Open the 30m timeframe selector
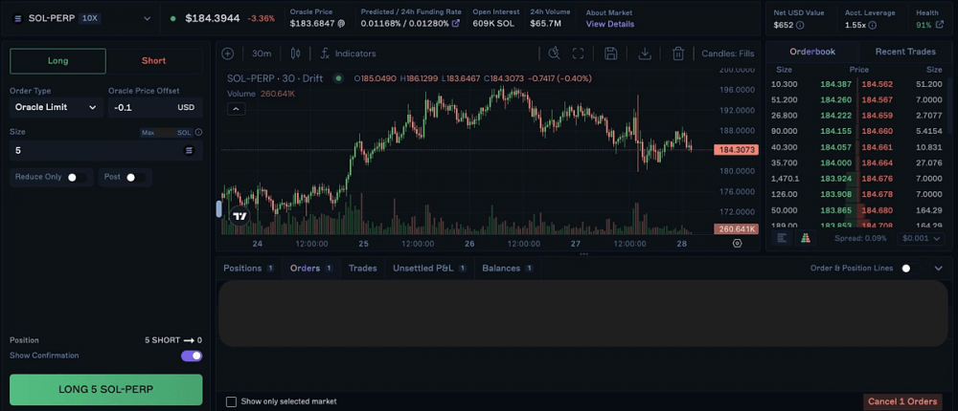The width and height of the screenshot is (958, 411). 262,54
